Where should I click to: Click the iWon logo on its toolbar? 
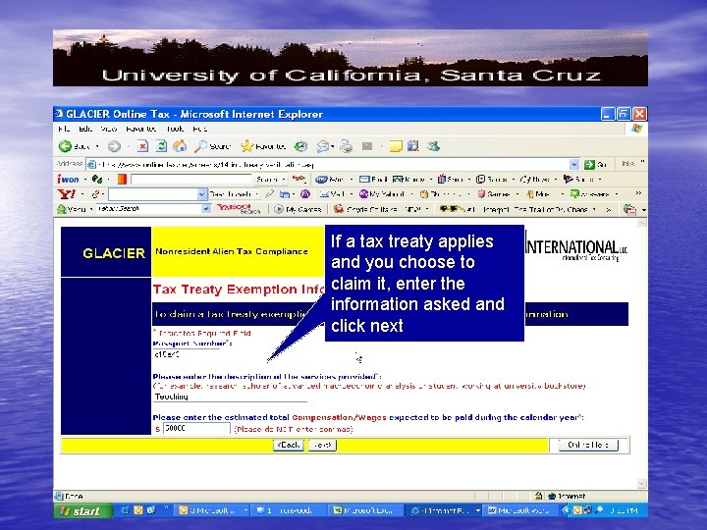[x=68, y=180]
